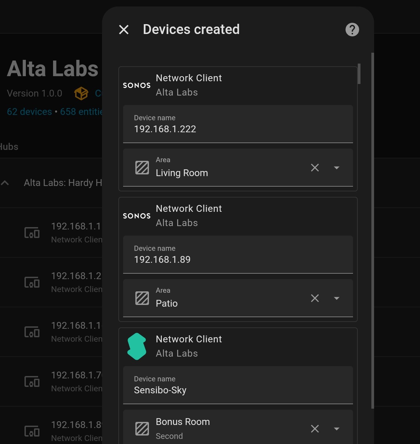The height and width of the screenshot is (444, 420).
Task: Clear the Bonus Room area selection
Action: point(315,429)
